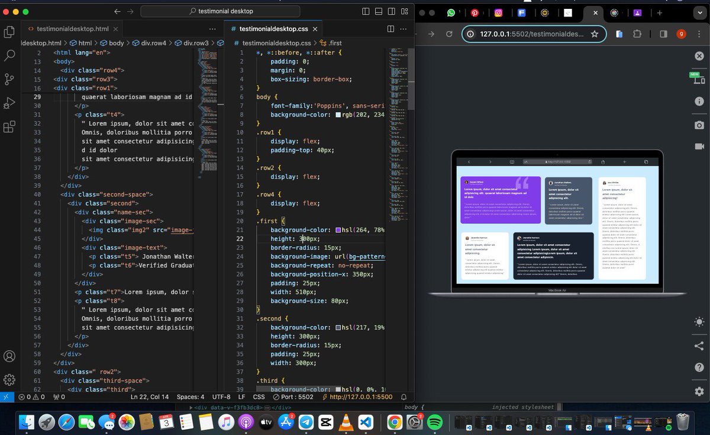The height and width of the screenshot is (435, 710).
Task: Switch to the WhatsApp Chrome tab
Action: (x=451, y=13)
